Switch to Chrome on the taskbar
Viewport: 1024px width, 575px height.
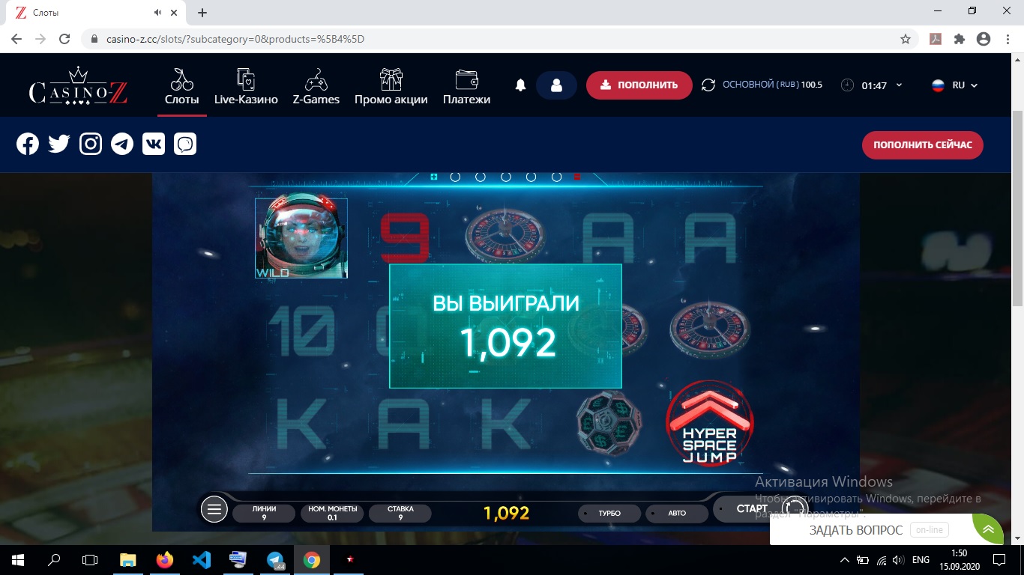pyautogui.click(x=312, y=559)
